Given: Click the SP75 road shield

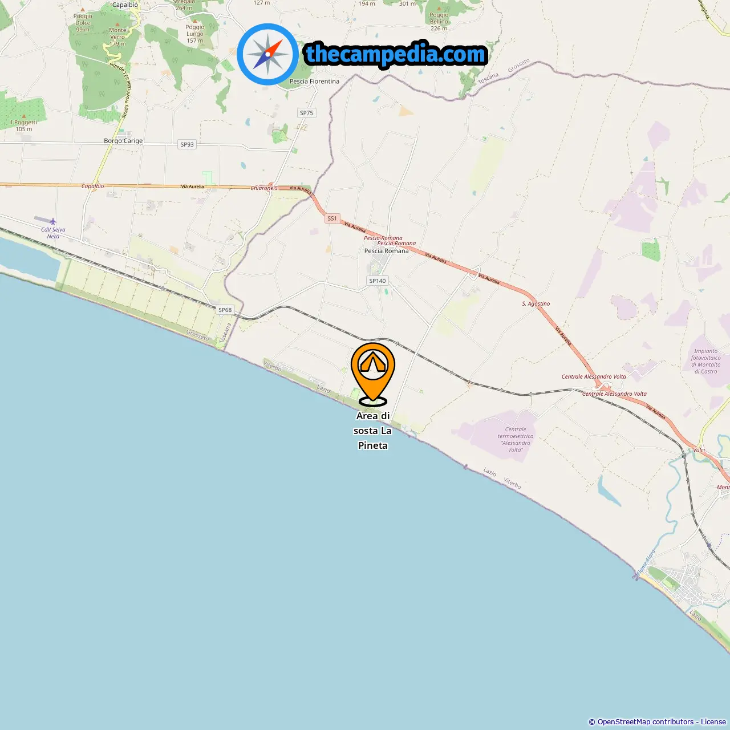Looking at the screenshot, I should 307,113.
